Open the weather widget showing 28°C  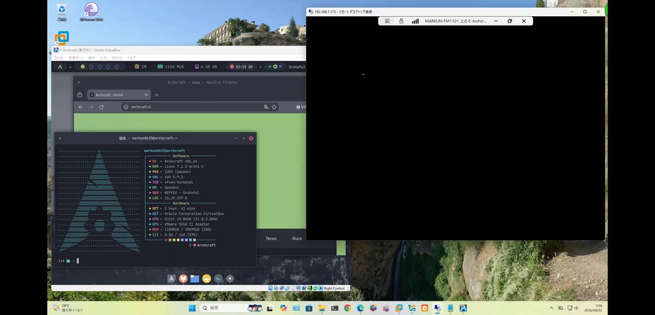click(68, 308)
